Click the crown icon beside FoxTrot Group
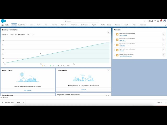 117,34
